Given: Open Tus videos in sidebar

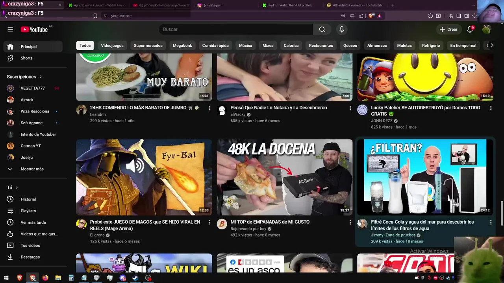Looking at the screenshot, I should tap(33, 245).
